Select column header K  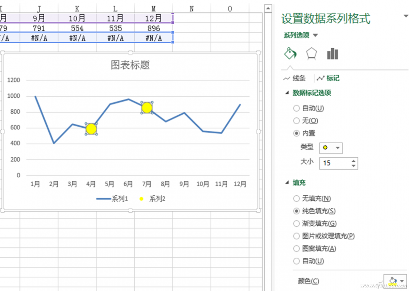pos(77,9)
